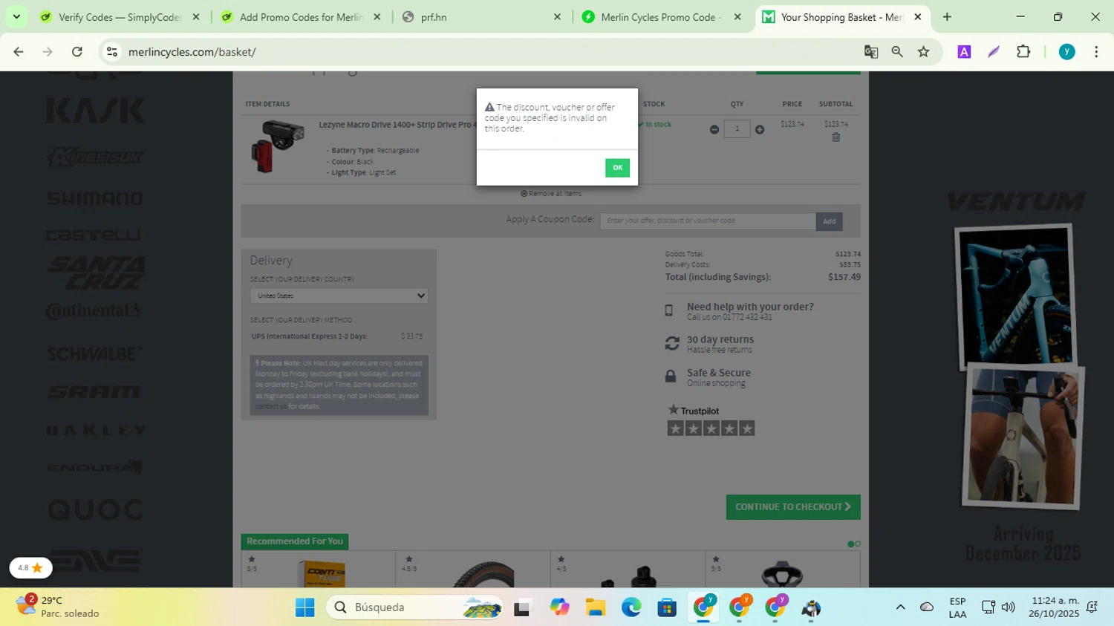
Task: Click the Lezyne light set thumbnail
Action: tap(278, 146)
